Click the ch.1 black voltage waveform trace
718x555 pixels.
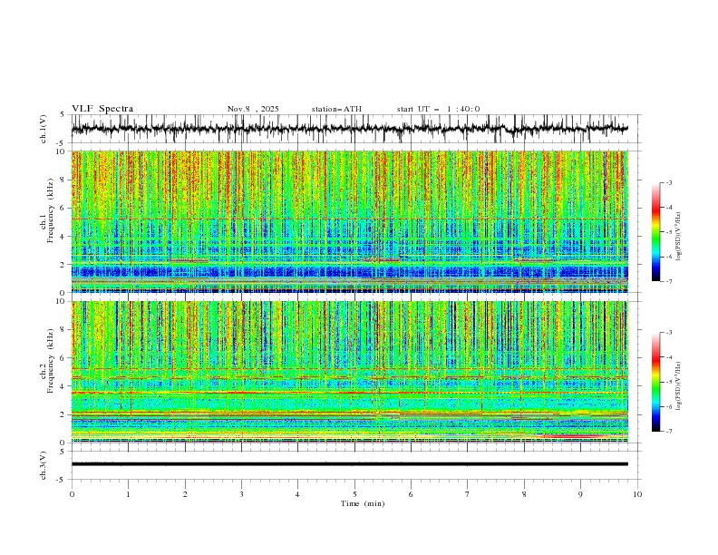[x=349, y=129]
